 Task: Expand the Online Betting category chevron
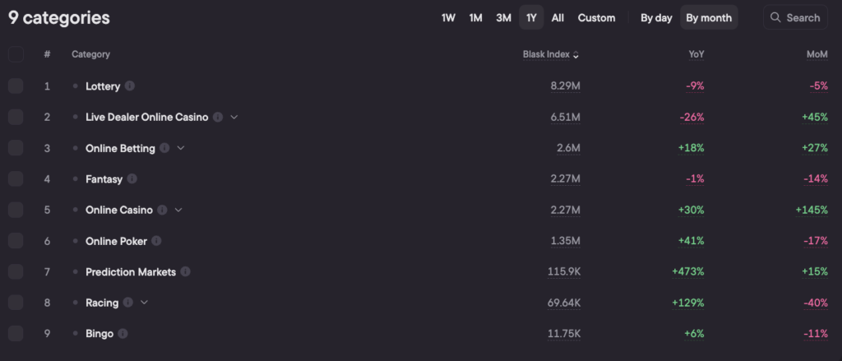pos(181,148)
